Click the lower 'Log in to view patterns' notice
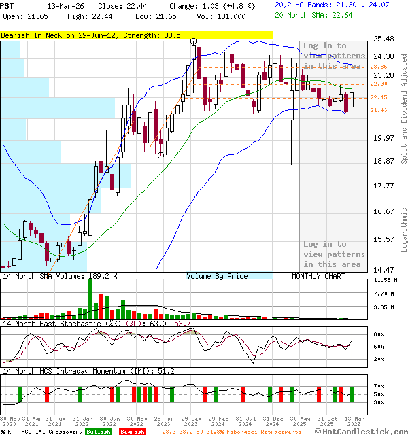This screenshot has height=435, width=408. point(334,254)
